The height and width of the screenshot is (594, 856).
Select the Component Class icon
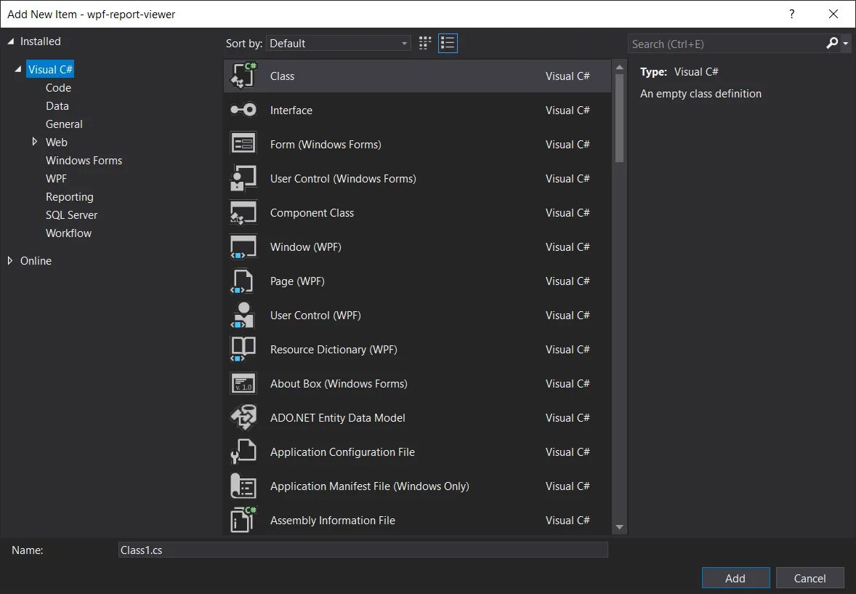(243, 212)
